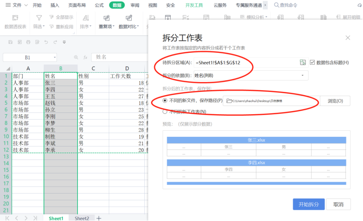Expand the 文件 menu dropdown chevron

[26, 5]
